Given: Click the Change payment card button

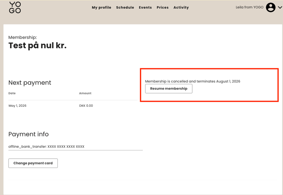Looking at the screenshot, I should [x=33, y=163].
